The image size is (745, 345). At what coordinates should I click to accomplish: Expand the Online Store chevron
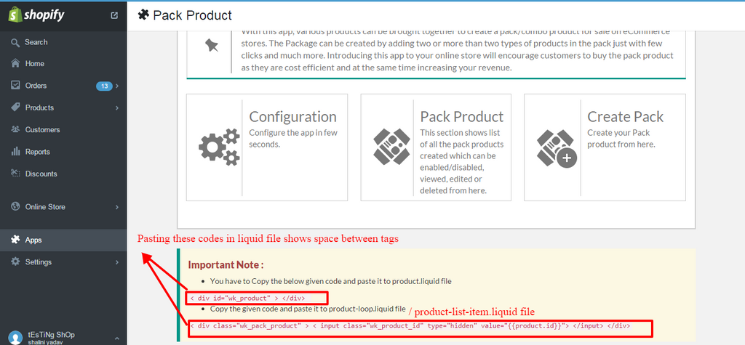(x=117, y=207)
